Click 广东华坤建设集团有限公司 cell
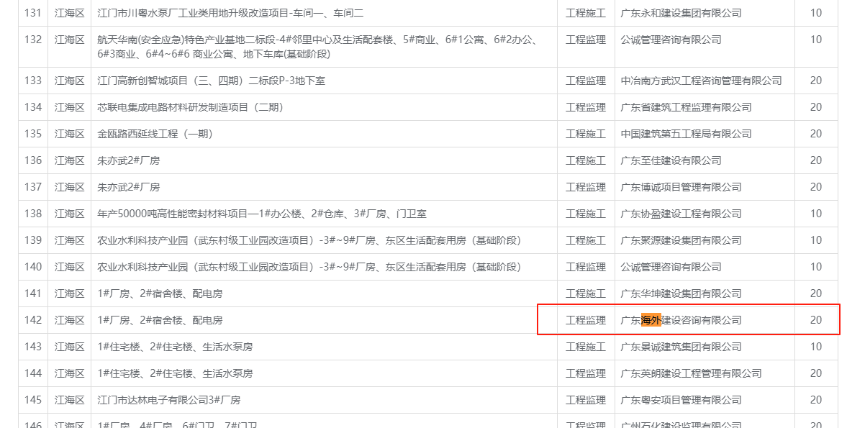Image resolution: width=847 pixels, height=428 pixels. 681,293
